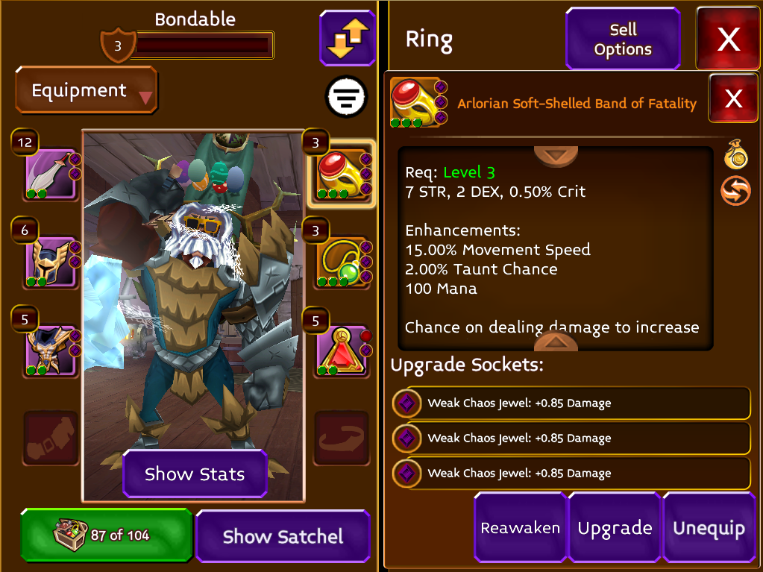Open the Equipment dropdown menu
Viewport: 763px width, 572px height.
tap(87, 90)
